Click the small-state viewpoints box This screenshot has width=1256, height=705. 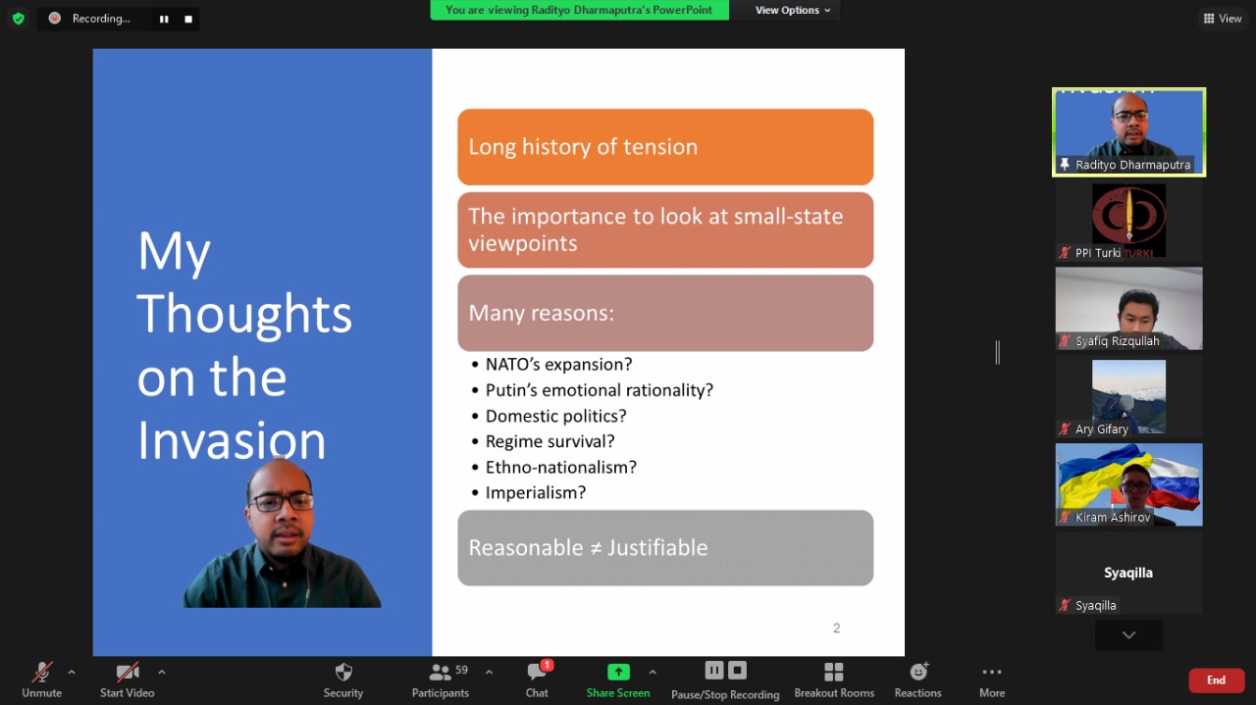coord(665,230)
